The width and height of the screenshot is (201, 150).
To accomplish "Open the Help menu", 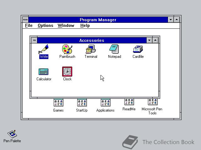I will pyautogui.click(x=85, y=26).
